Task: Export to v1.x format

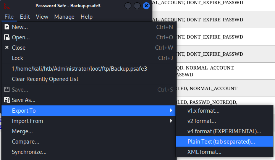Action: coord(224,111)
